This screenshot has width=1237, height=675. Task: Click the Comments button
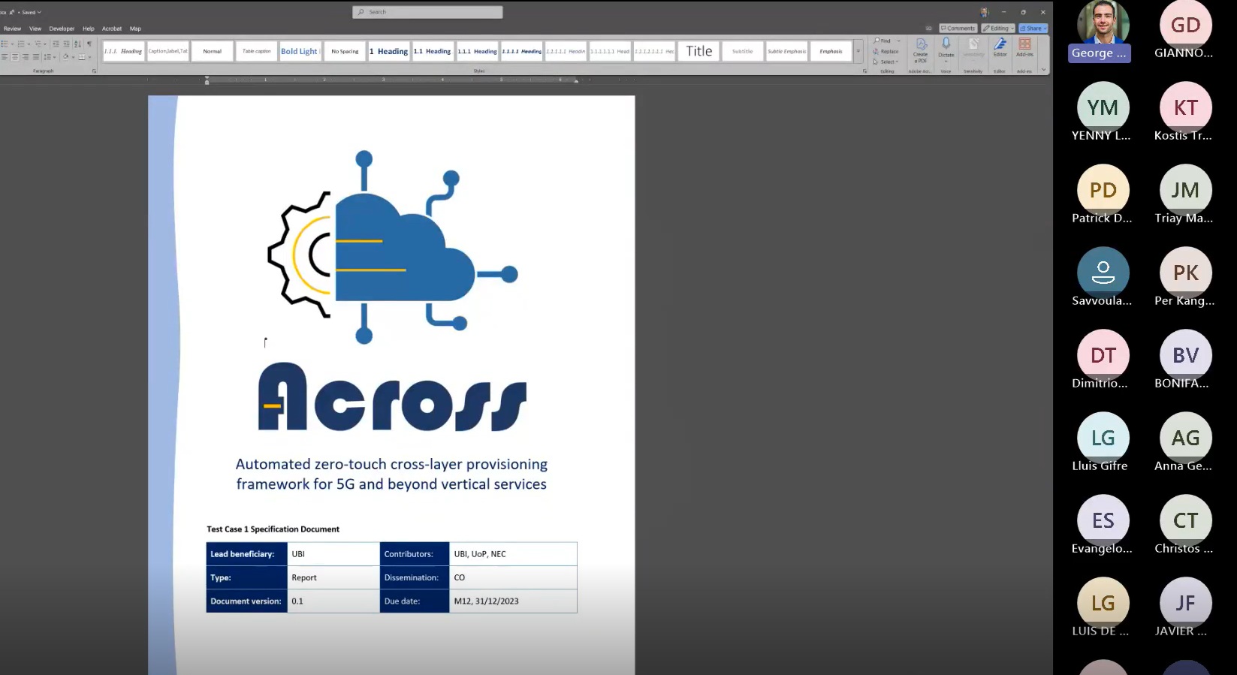pyautogui.click(x=958, y=29)
